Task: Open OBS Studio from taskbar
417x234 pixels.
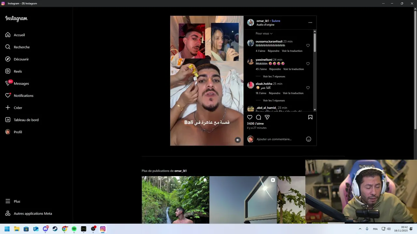Action: pyautogui.click(x=93, y=229)
